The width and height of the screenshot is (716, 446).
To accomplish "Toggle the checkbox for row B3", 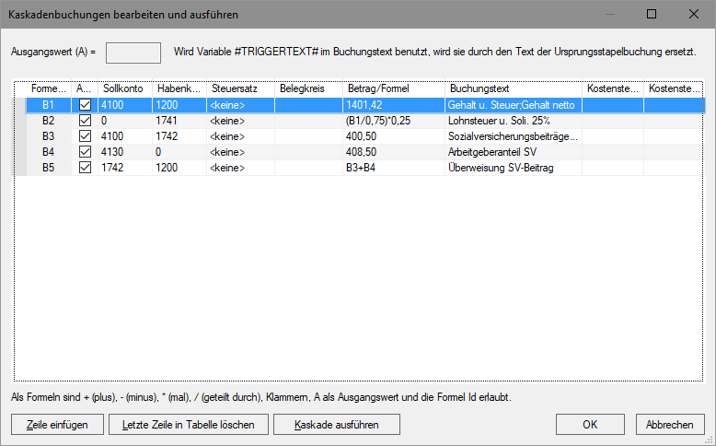I will click(86, 136).
